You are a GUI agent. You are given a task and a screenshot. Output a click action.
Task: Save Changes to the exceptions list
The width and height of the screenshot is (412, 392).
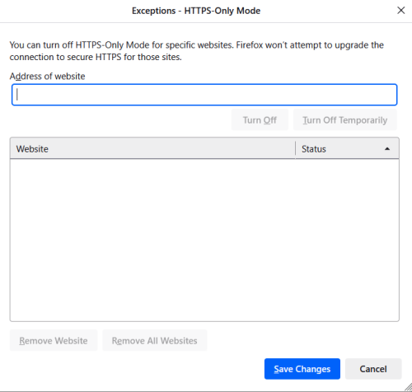click(302, 369)
